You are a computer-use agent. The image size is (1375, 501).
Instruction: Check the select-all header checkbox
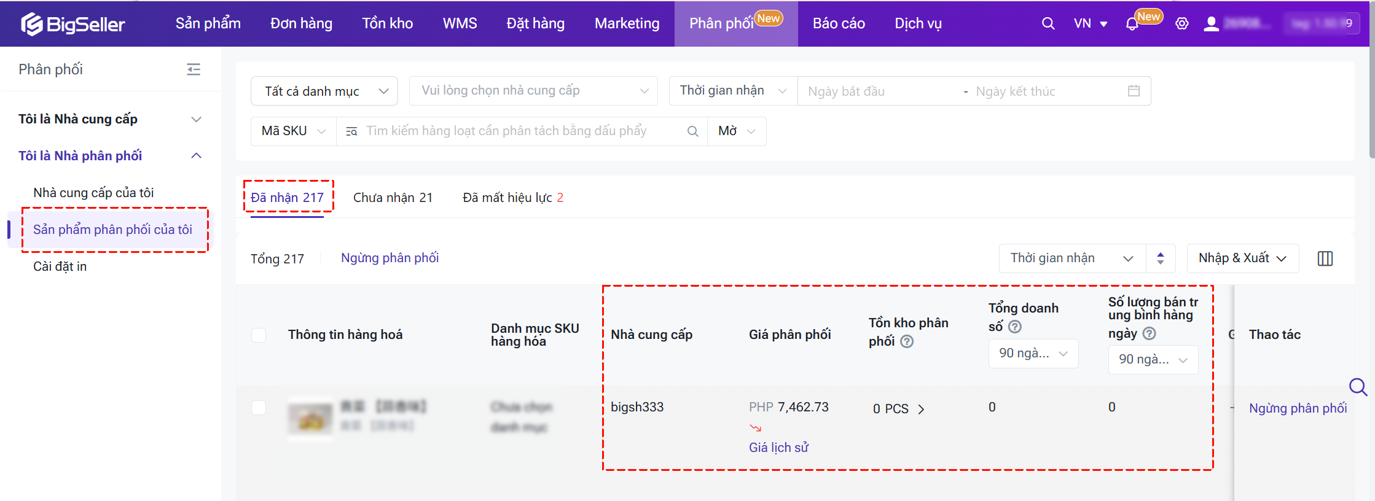(259, 335)
